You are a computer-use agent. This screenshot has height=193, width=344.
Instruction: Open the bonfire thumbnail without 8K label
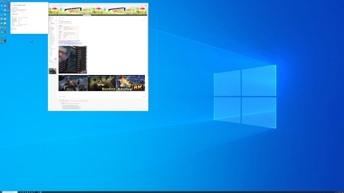point(73,83)
